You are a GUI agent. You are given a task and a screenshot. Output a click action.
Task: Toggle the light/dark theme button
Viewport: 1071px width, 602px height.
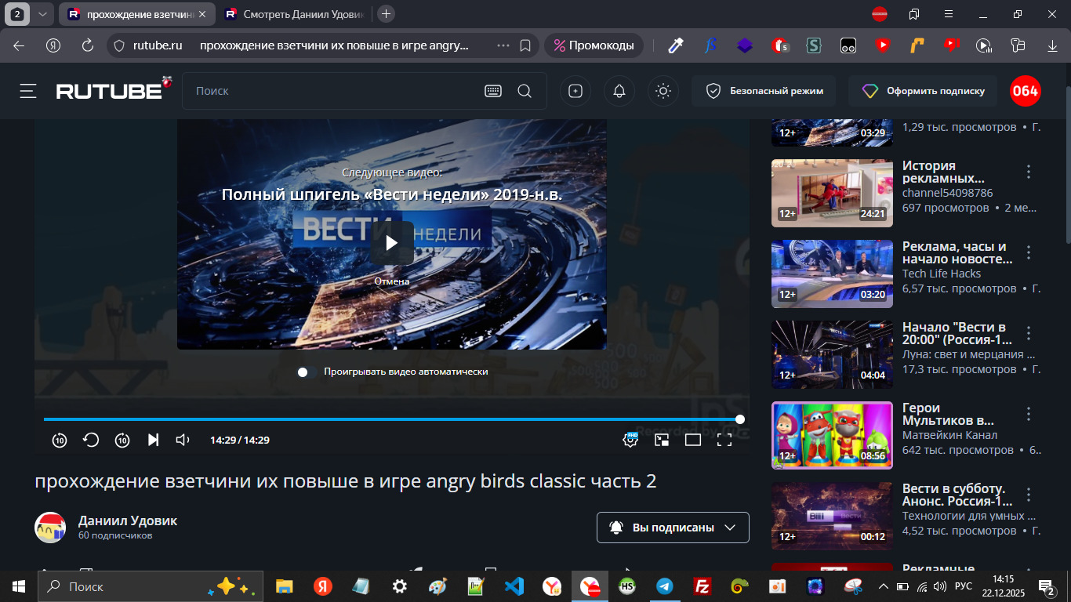[x=663, y=91]
